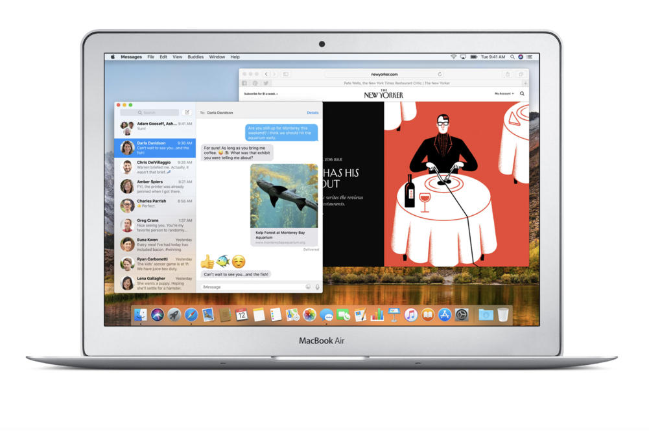Open Calendar from the Dock

point(241,316)
